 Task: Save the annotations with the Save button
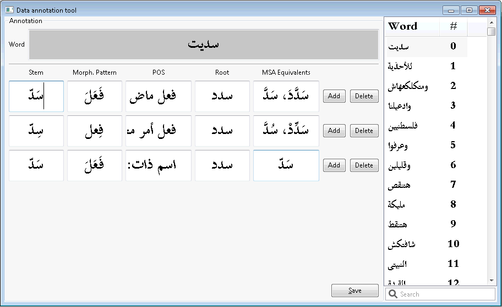pos(354,291)
